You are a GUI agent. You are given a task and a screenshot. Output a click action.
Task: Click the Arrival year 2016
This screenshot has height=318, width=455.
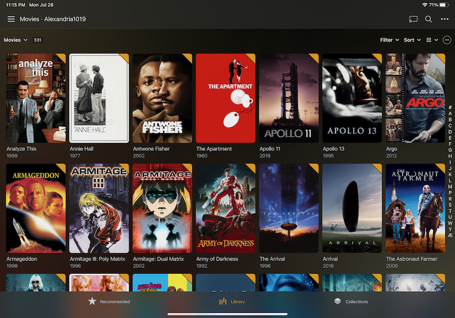pos(328,266)
